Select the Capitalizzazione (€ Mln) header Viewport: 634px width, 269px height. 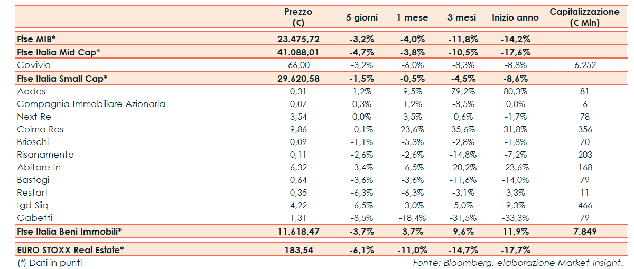(x=584, y=17)
